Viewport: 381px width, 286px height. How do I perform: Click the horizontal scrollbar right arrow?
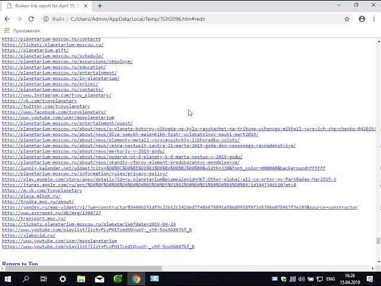373,268
